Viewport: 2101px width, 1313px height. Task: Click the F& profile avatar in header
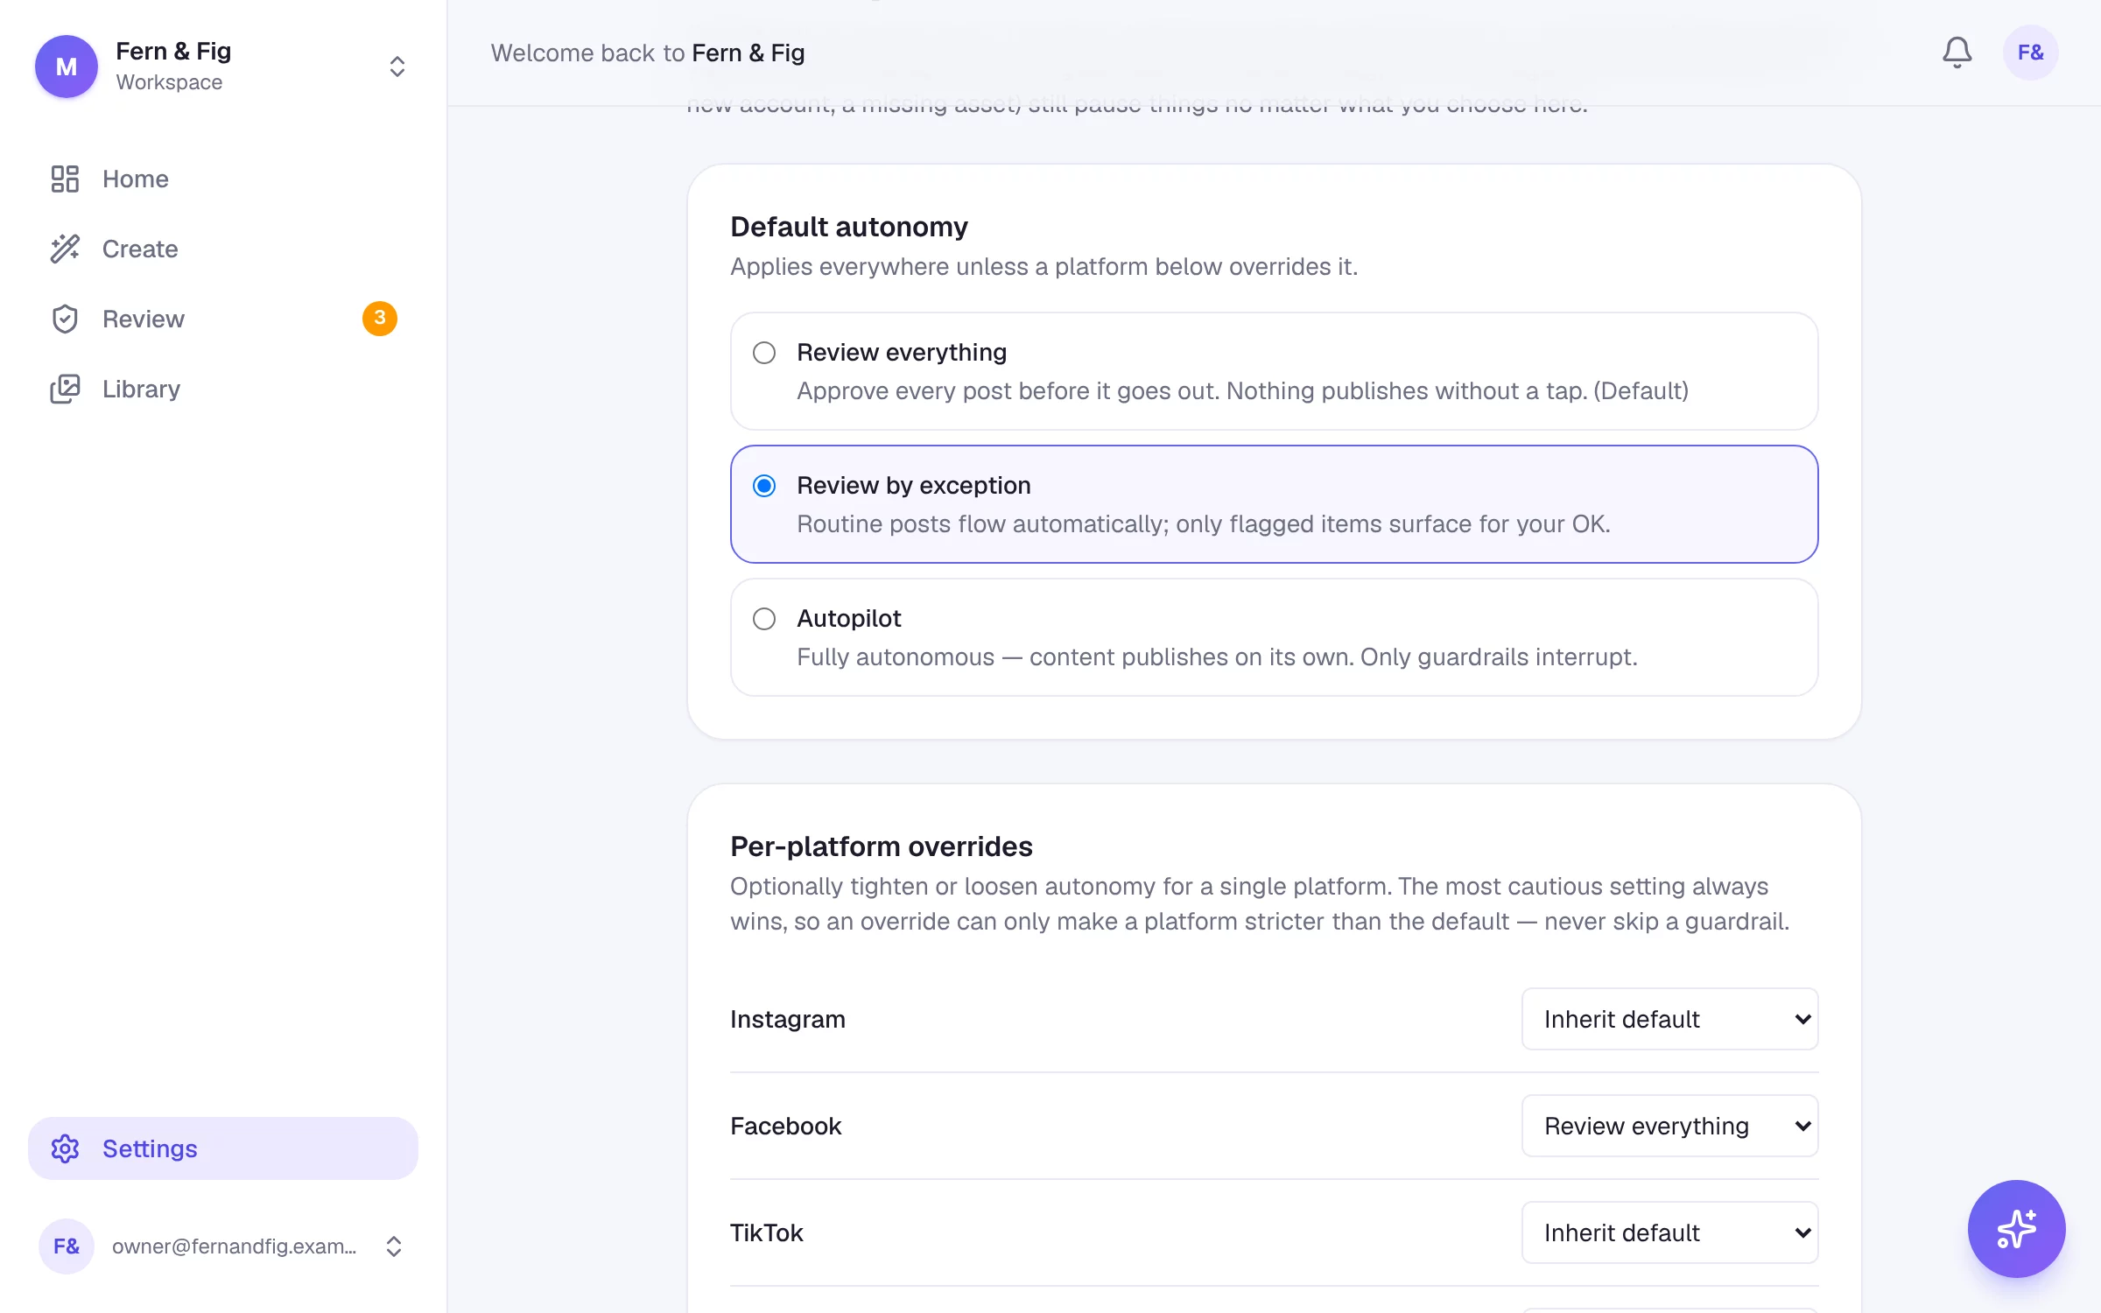point(2030,53)
